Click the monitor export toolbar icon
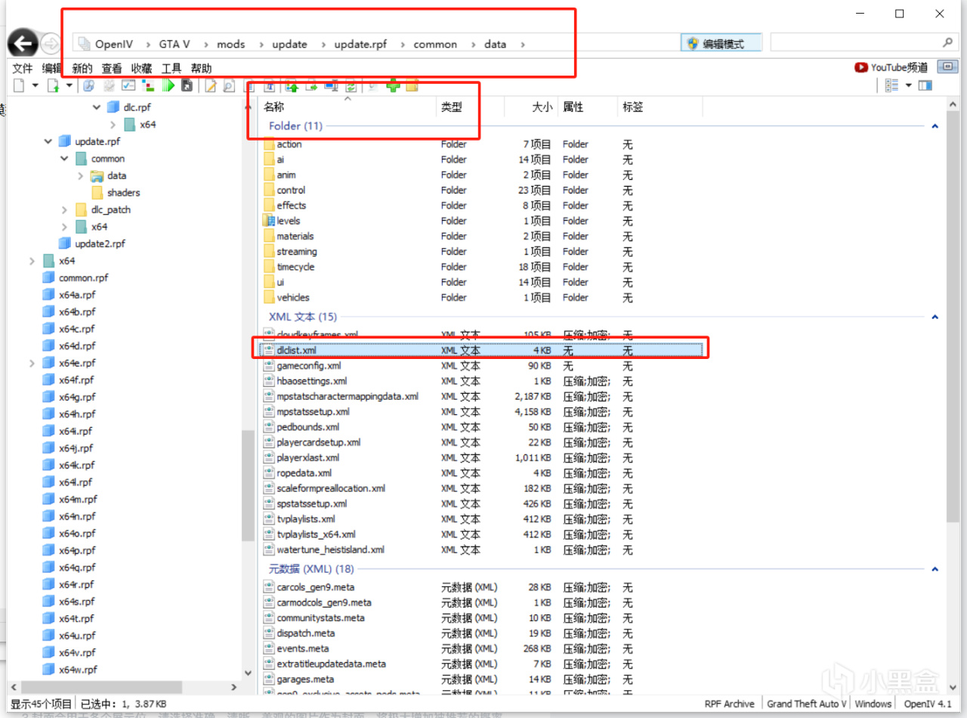 [x=331, y=85]
